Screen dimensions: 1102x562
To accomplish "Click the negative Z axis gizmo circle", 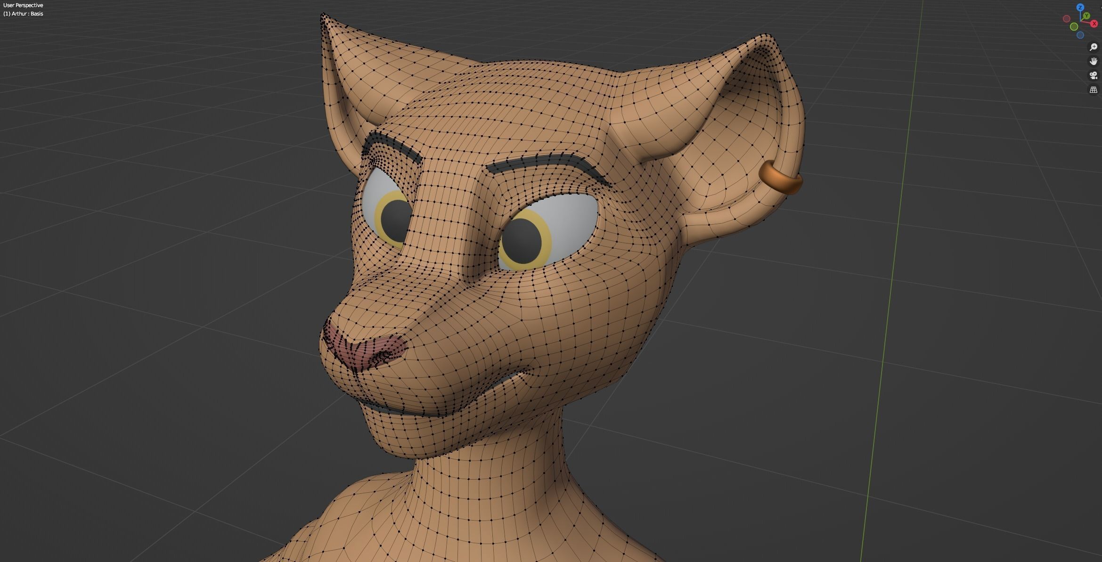I will [x=1080, y=35].
